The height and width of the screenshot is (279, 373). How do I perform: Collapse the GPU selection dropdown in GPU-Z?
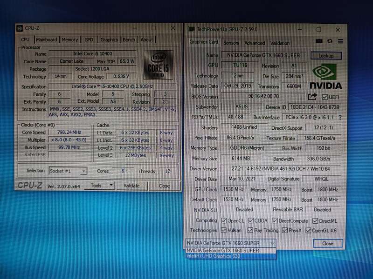[x=272, y=243]
